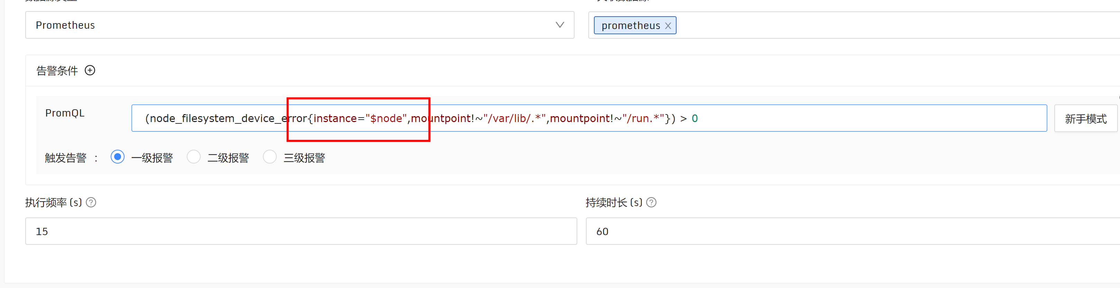Image resolution: width=1120 pixels, height=288 pixels.
Task: Click the plus icon next to 告警条件 heading
Action: [90, 70]
